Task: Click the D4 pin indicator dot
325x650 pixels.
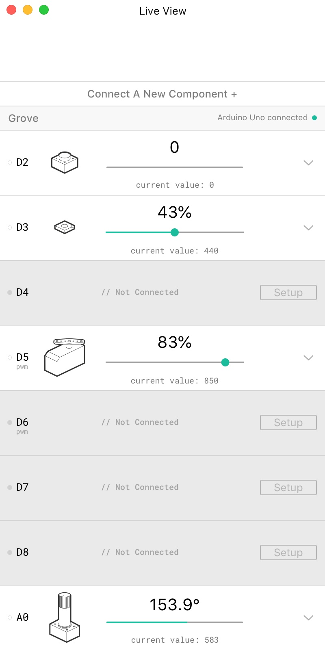Action: pyautogui.click(x=10, y=292)
